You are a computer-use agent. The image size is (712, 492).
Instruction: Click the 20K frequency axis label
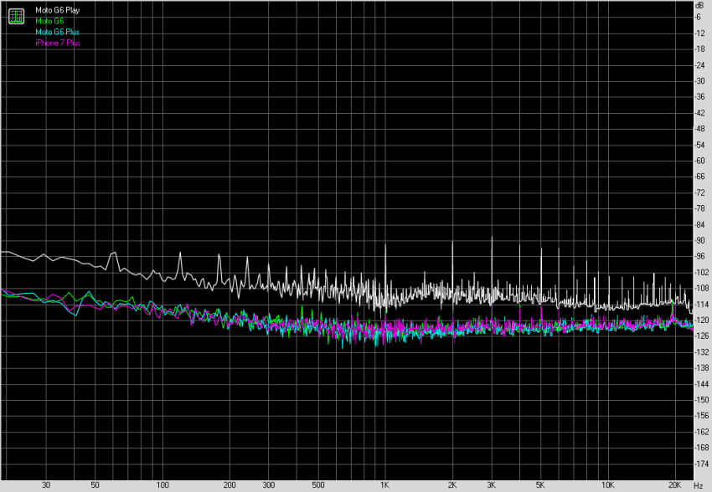point(675,485)
